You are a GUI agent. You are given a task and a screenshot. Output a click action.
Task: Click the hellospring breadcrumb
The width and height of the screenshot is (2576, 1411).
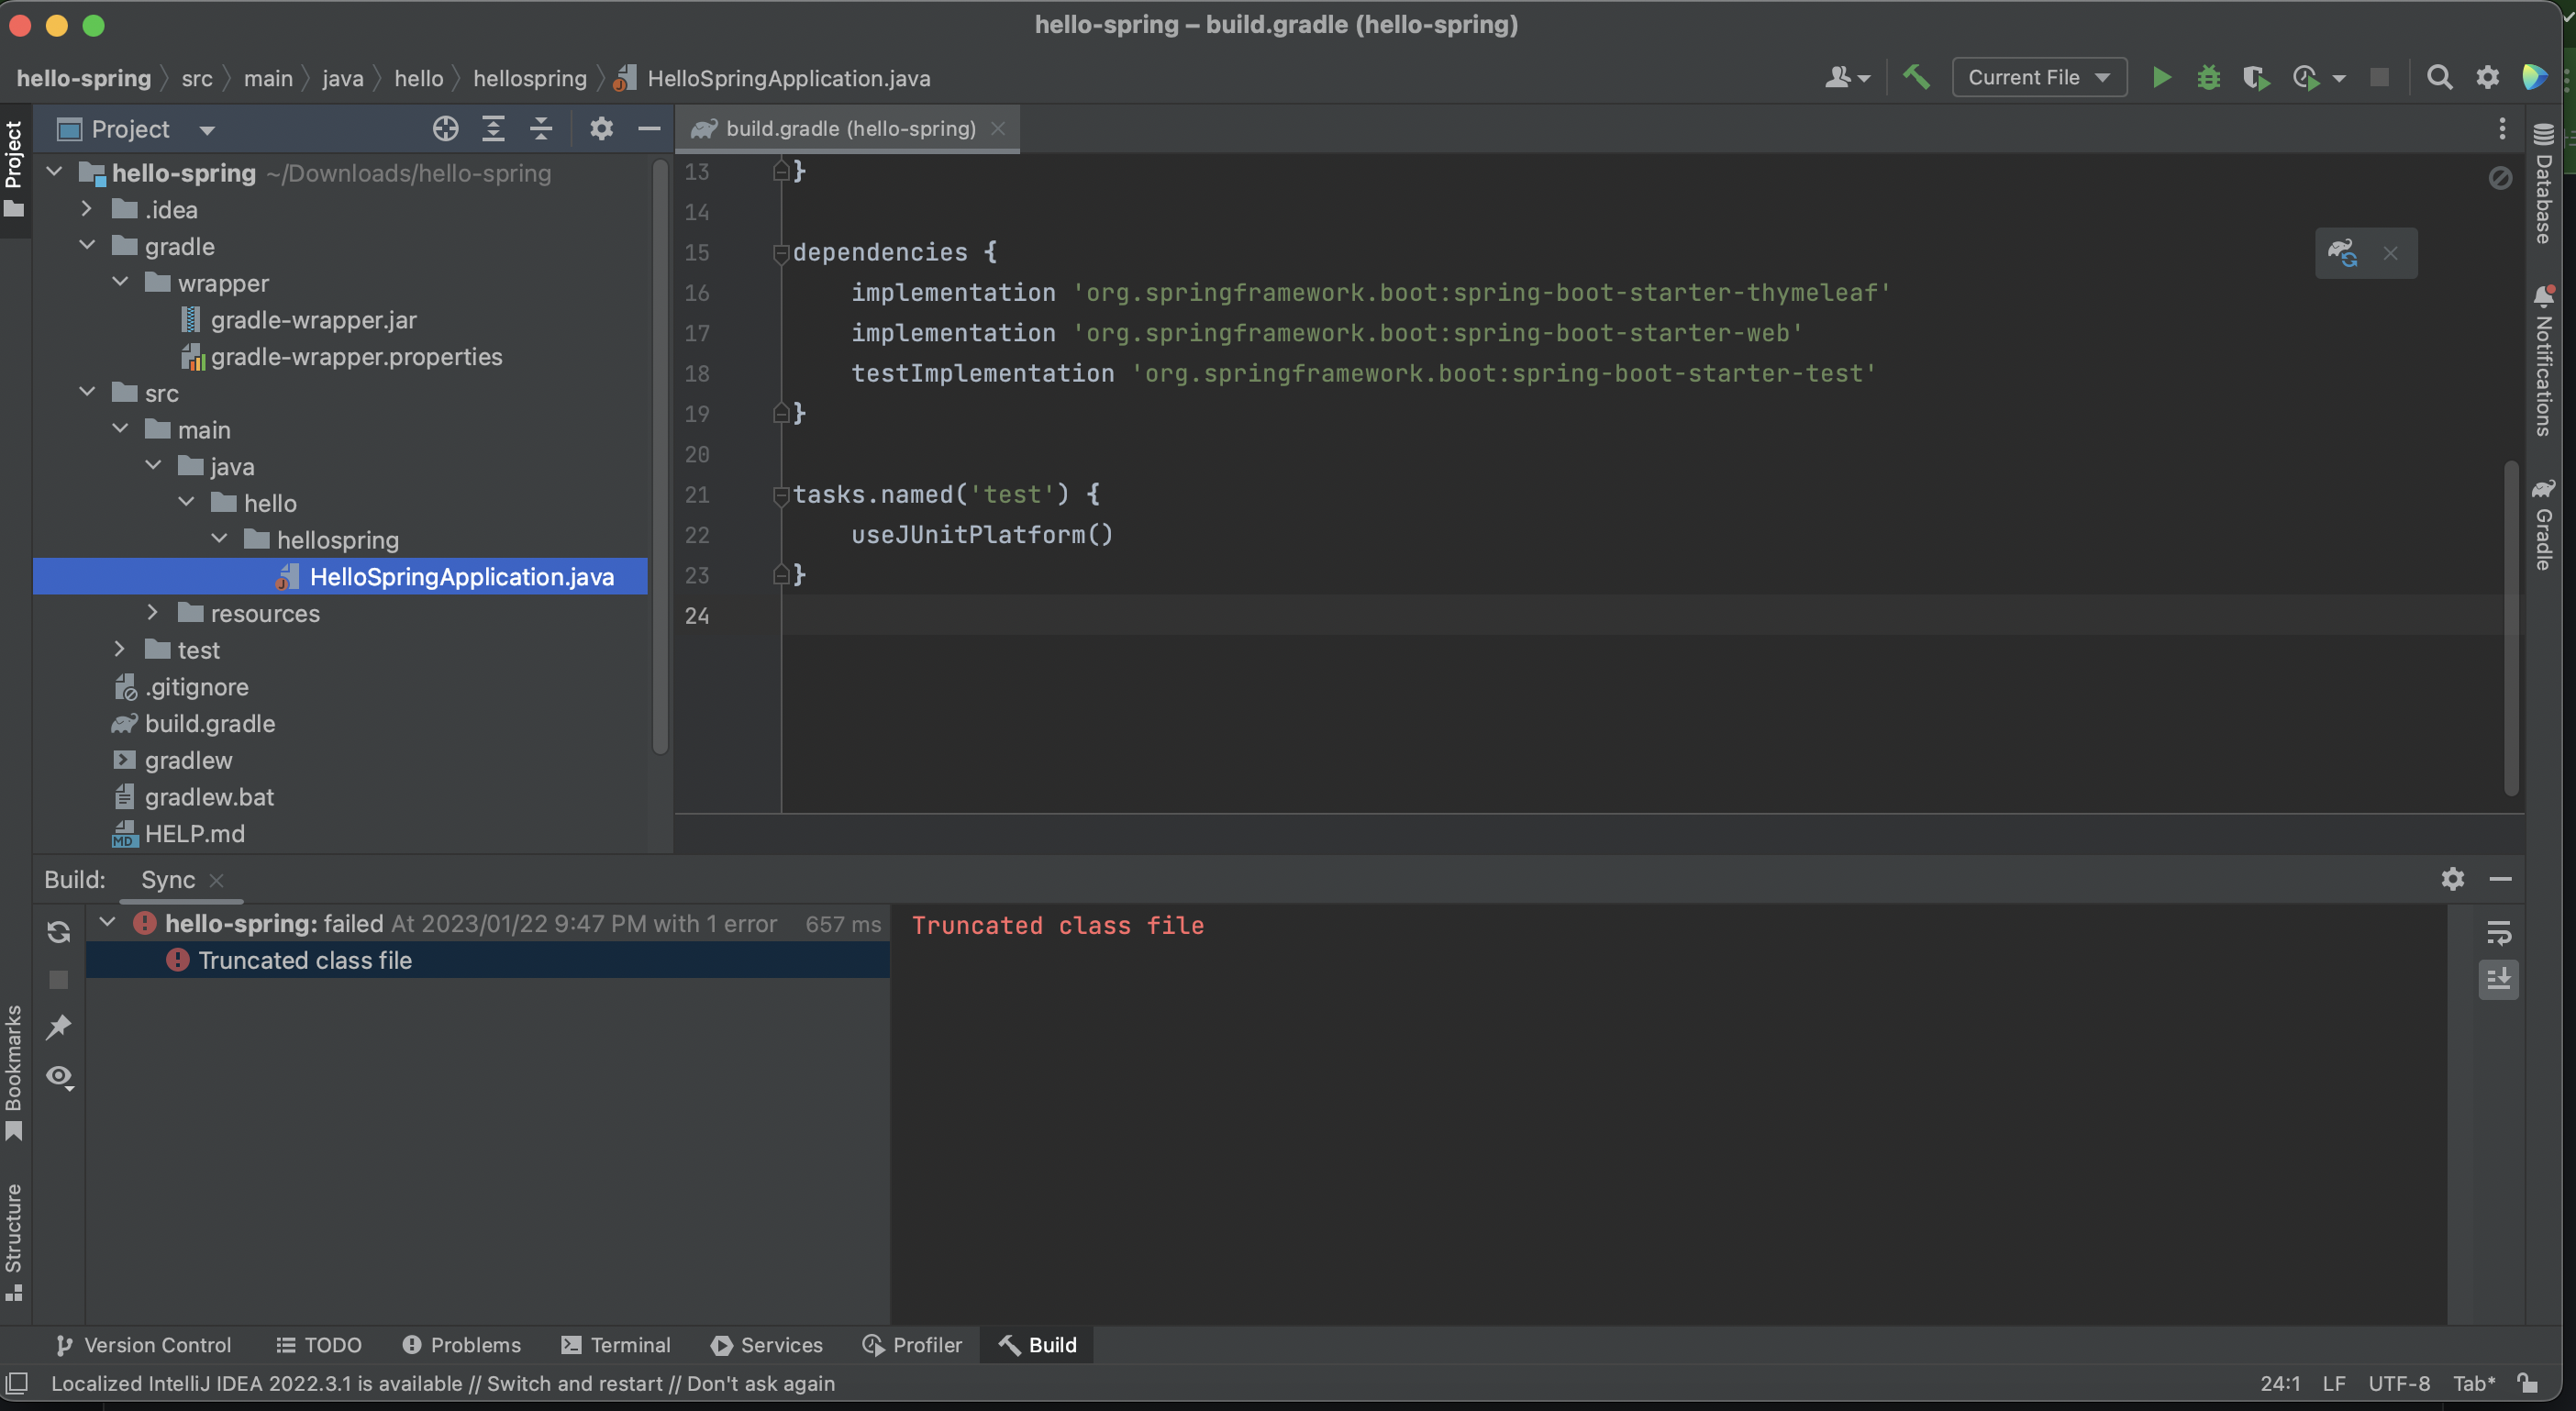530,78
